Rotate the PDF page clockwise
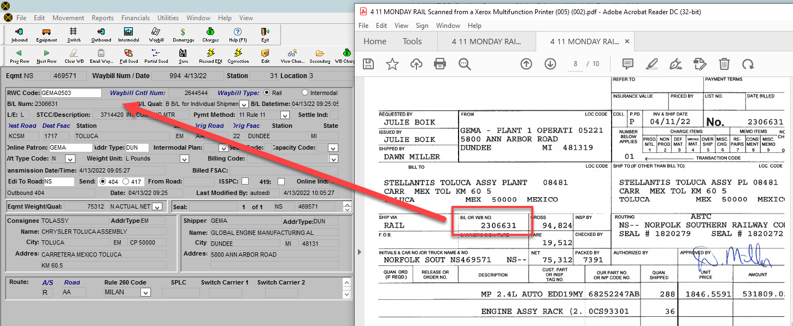This screenshot has height=326, width=793. (x=748, y=64)
